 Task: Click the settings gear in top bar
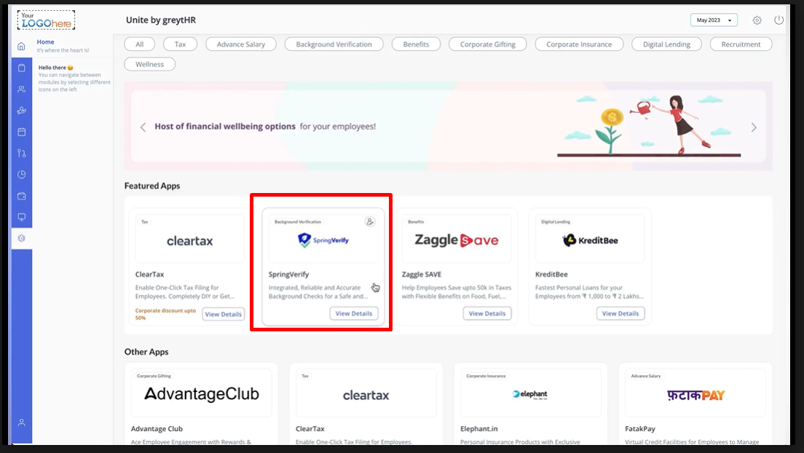point(757,20)
